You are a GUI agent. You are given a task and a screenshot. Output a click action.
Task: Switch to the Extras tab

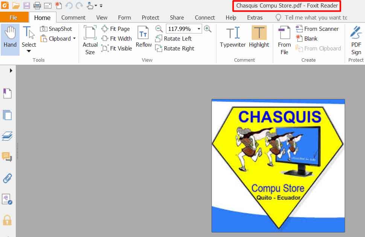pyautogui.click(x=255, y=18)
